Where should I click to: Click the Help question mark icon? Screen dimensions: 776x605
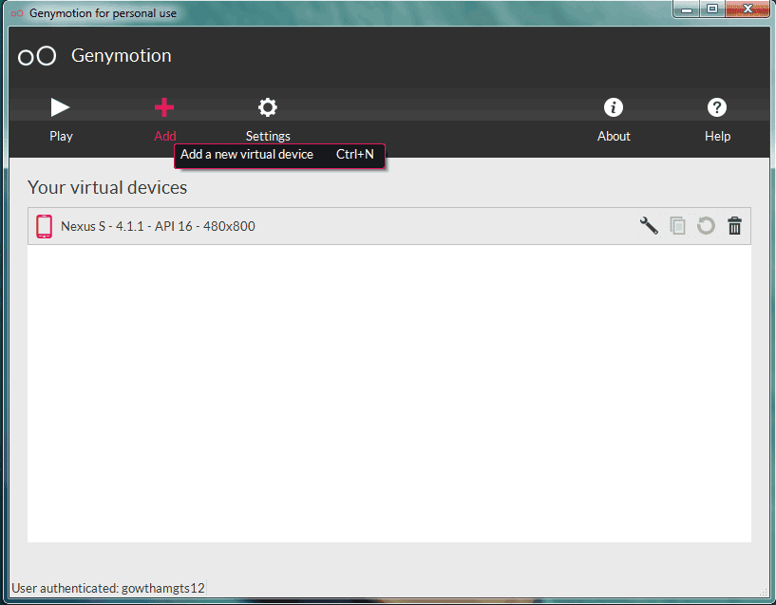pyautogui.click(x=716, y=107)
